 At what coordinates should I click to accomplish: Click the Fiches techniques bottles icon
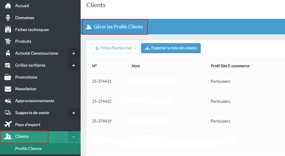8,30
